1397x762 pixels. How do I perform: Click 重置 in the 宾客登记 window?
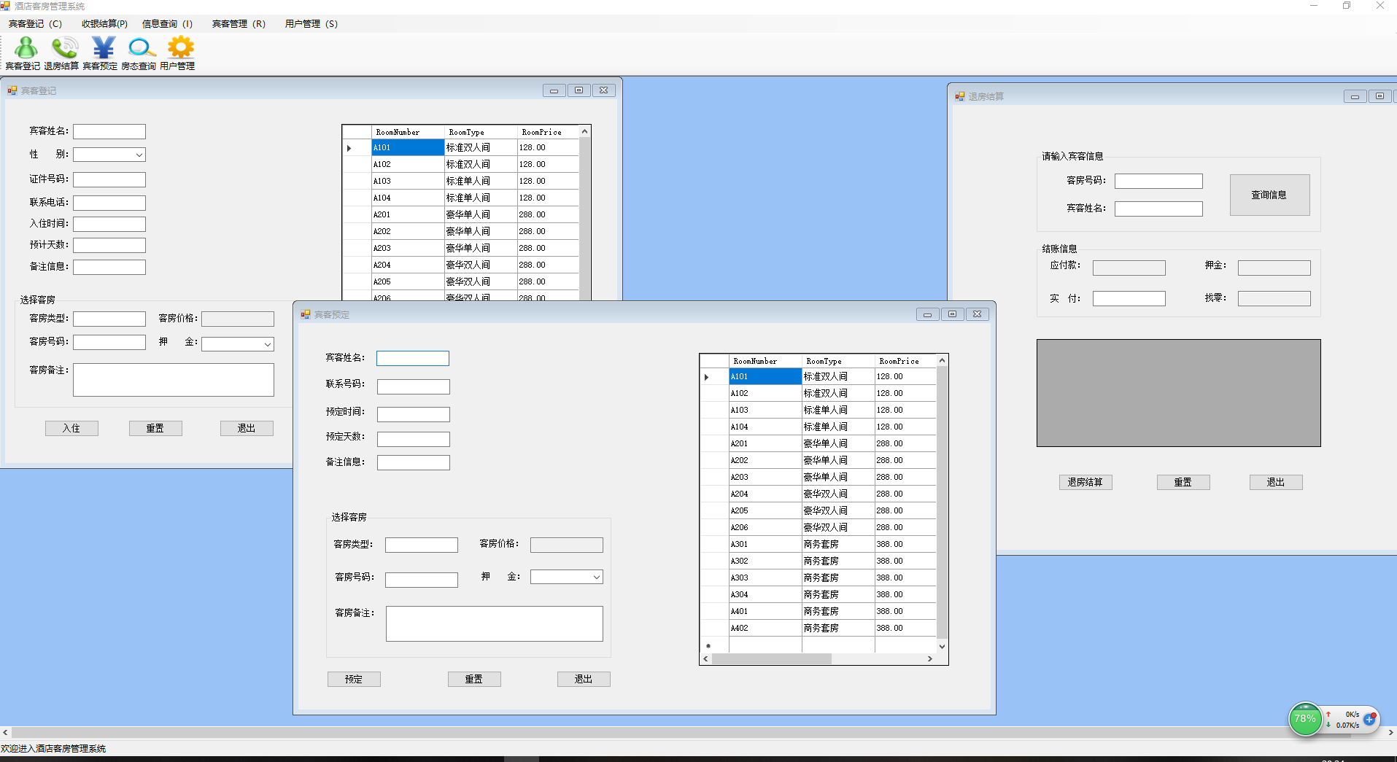tap(155, 428)
